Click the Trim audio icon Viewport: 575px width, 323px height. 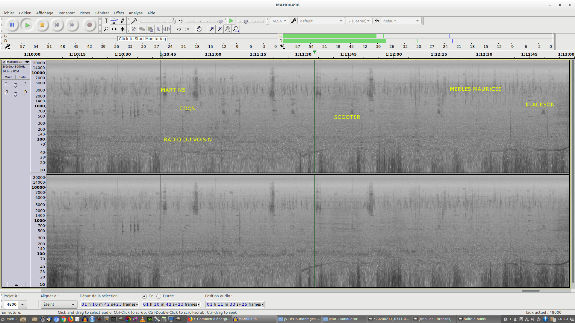click(158, 29)
